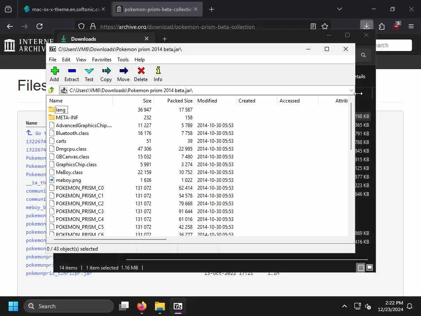Select the carts file
The image size is (421, 316).
pos(61,141)
